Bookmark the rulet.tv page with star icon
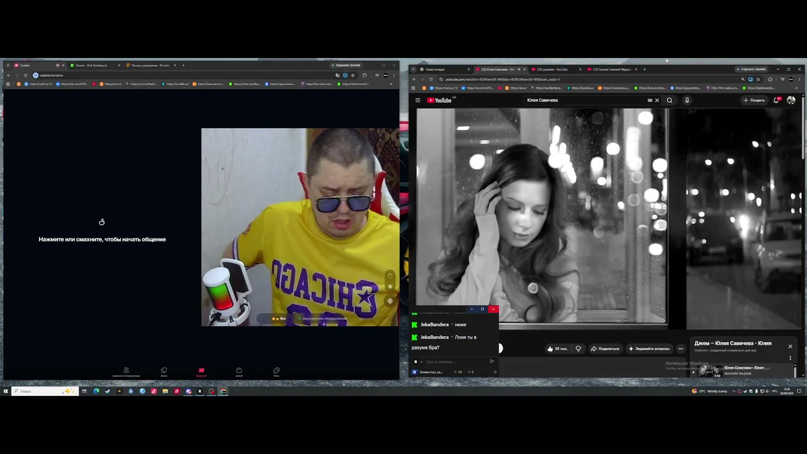807x454 pixels. tap(352, 76)
